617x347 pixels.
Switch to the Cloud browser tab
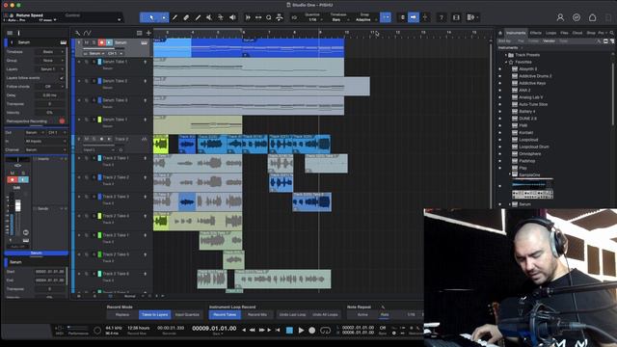coord(577,33)
